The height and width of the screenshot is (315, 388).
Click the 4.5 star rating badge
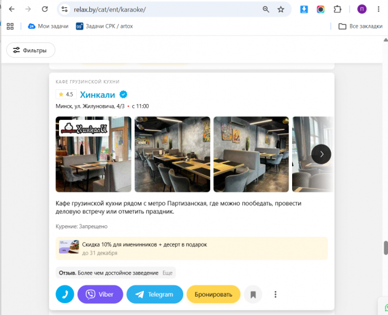pyautogui.click(x=66, y=94)
